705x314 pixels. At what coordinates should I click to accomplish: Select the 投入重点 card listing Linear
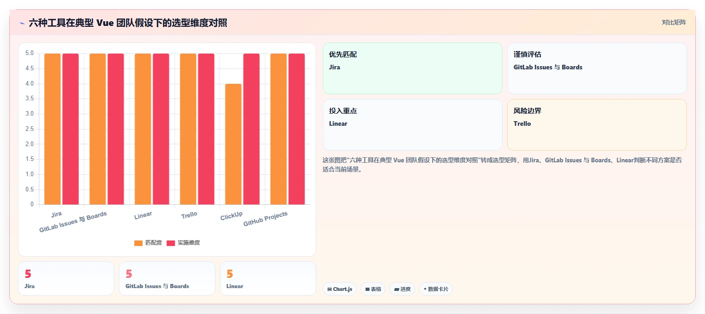coord(412,125)
